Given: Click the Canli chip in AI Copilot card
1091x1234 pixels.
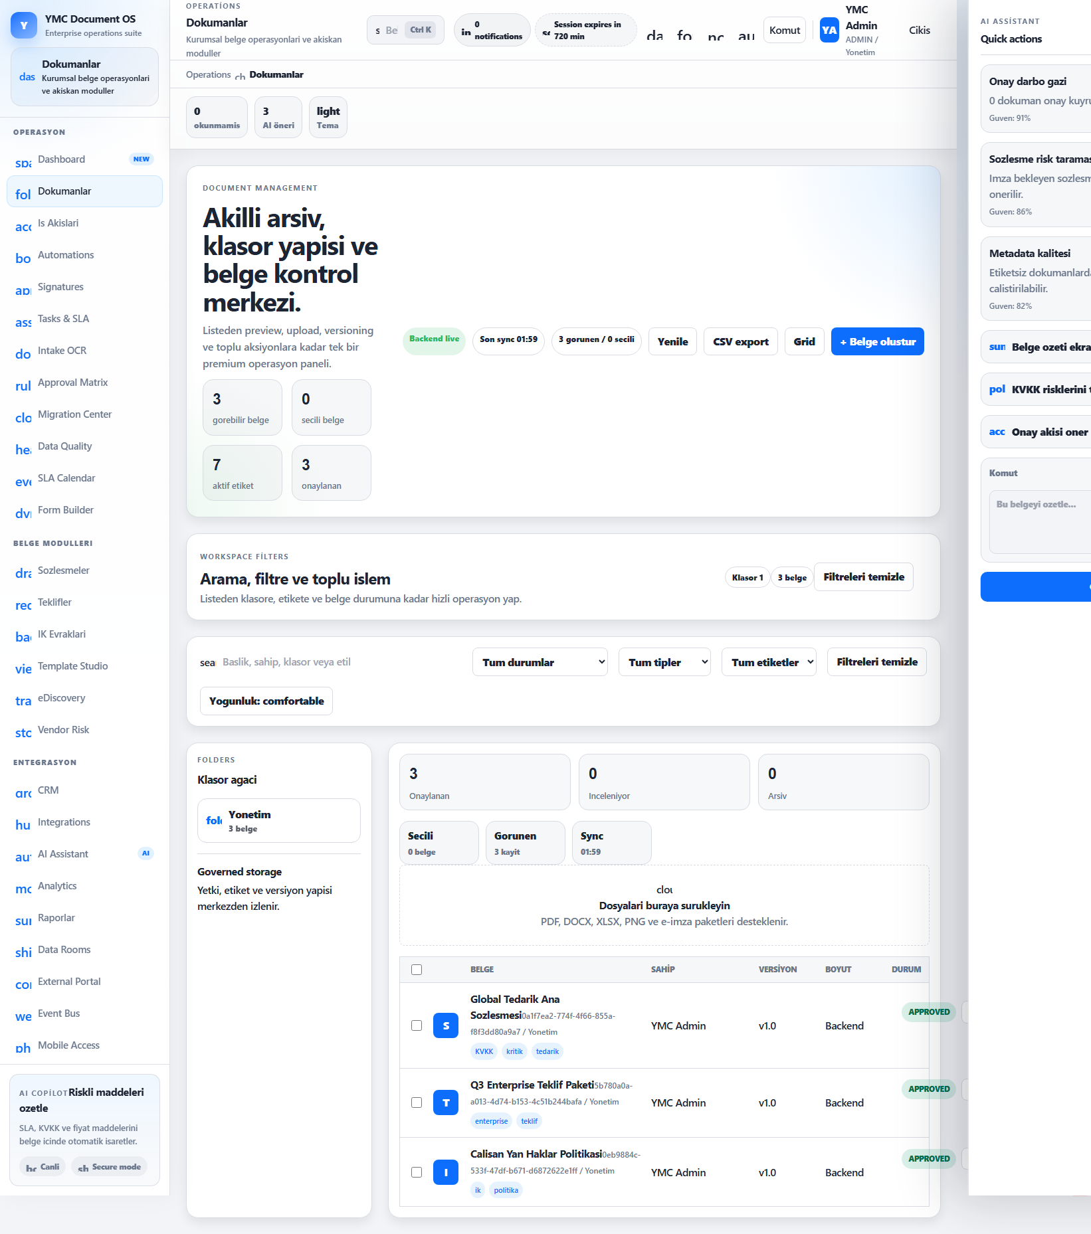Looking at the screenshot, I should pyautogui.click(x=43, y=1167).
